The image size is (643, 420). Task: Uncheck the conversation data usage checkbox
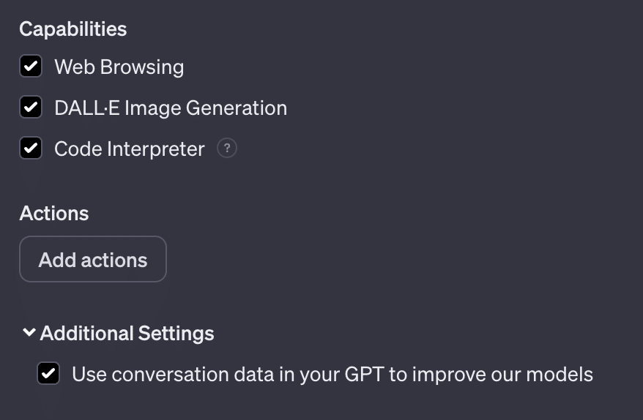click(x=48, y=375)
